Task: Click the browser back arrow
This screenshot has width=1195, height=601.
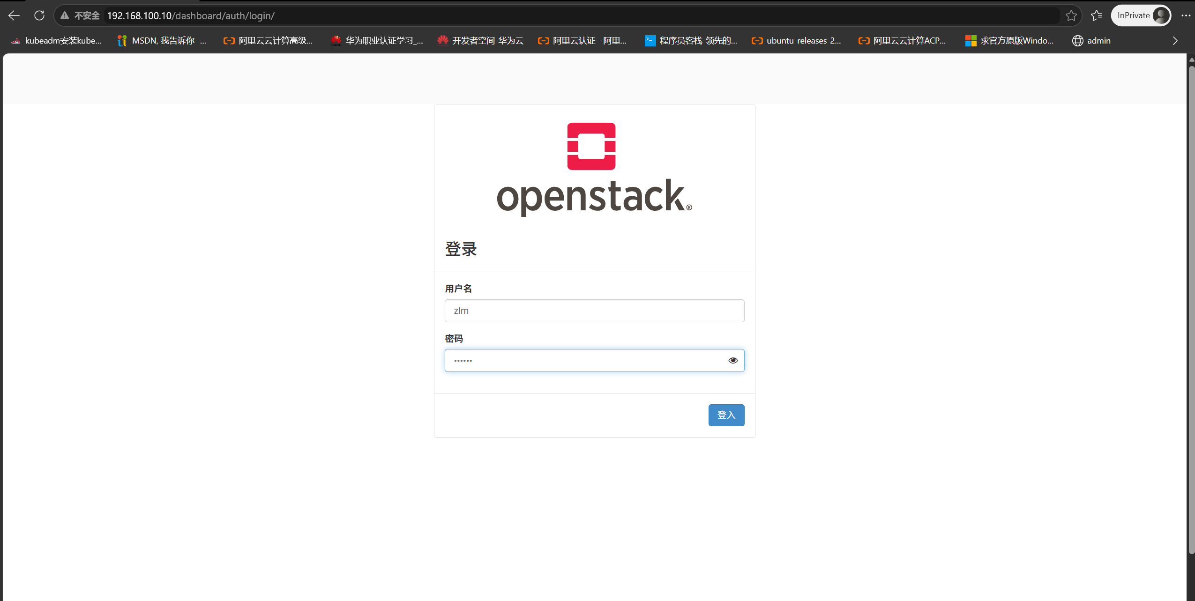Action: pos(14,15)
